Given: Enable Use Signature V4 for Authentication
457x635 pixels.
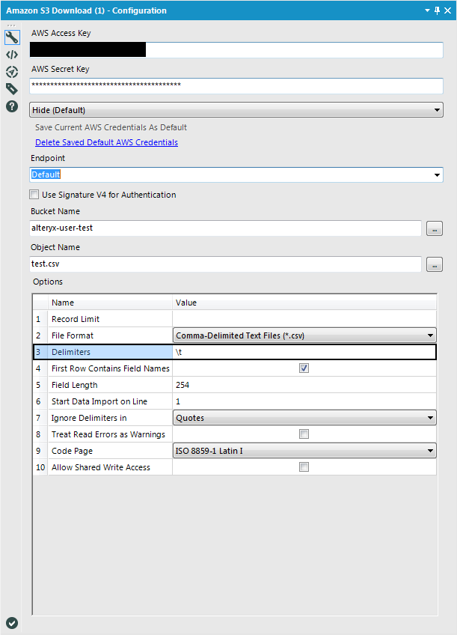Looking at the screenshot, I should [x=34, y=195].
